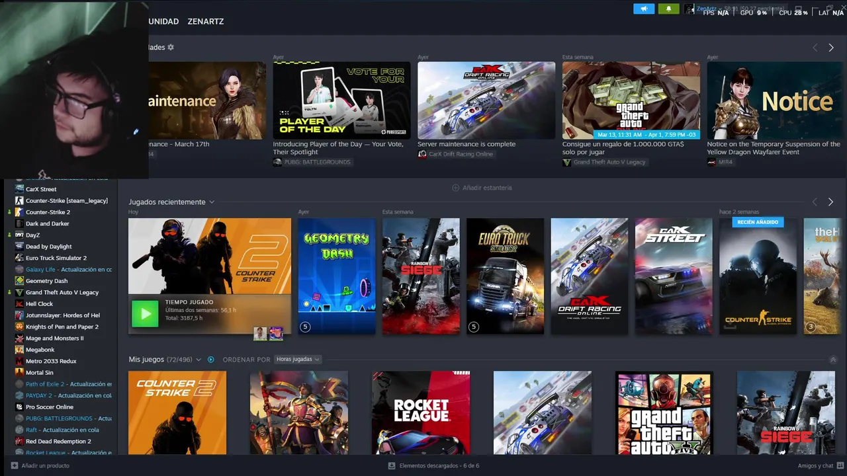
Task: Select Knights of Pen and Paper 2
Action: pyautogui.click(x=62, y=327)
